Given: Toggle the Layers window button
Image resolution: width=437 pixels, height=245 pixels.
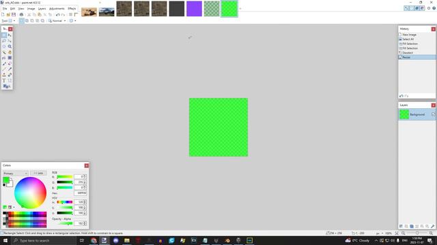Looking at the screenshot, I should coord(417,8).
